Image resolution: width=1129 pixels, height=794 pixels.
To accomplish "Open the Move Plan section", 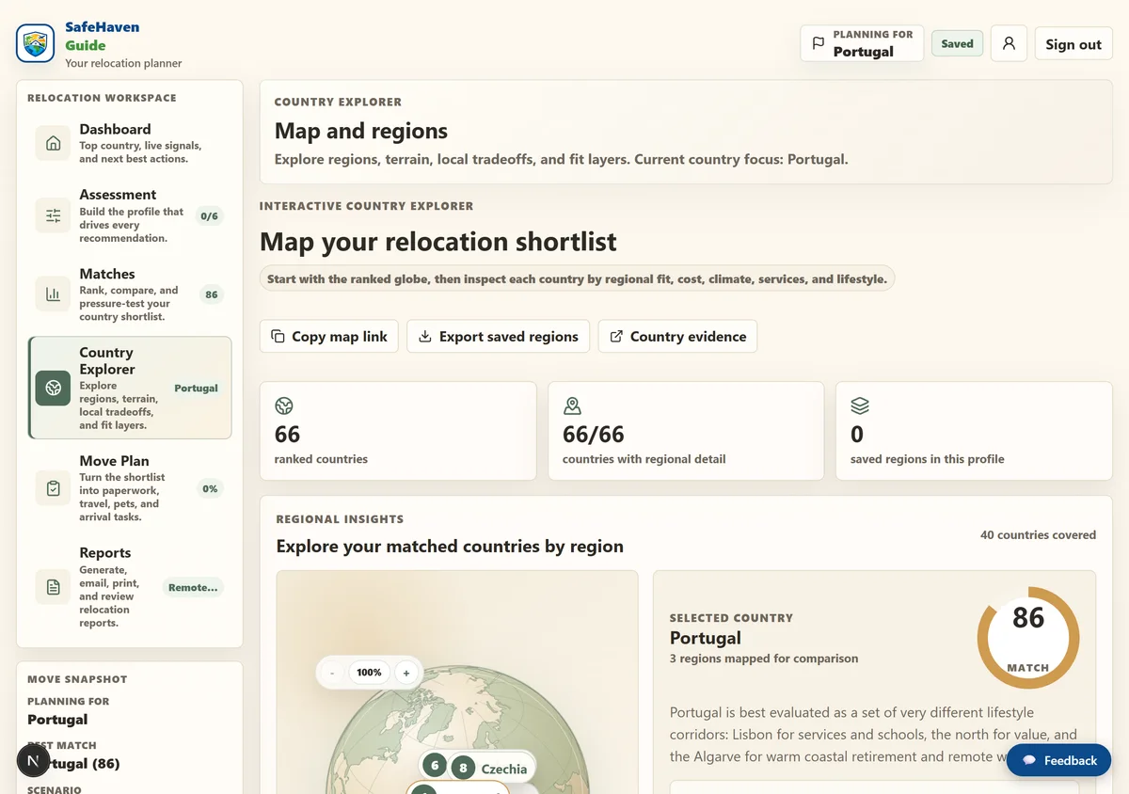I will pyautogui.click(x=130, y=488).
